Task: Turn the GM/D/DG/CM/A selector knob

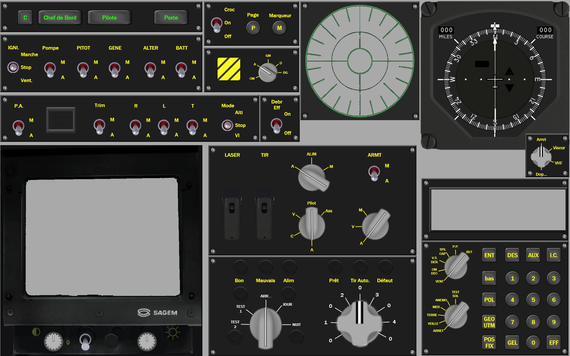Action: click(x=268, y=73)
